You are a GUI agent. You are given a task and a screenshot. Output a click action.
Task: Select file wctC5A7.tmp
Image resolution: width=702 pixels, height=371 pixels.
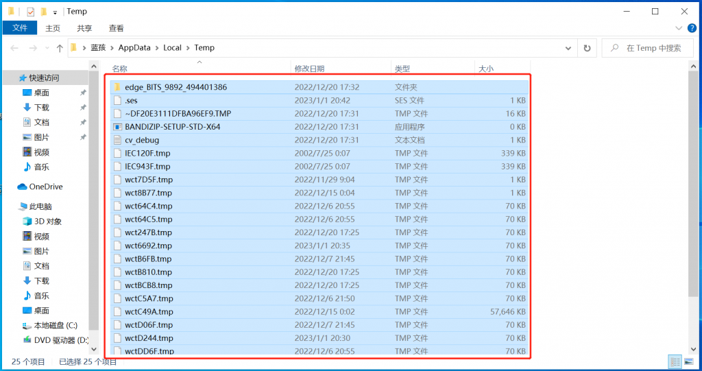coord(319,298)
